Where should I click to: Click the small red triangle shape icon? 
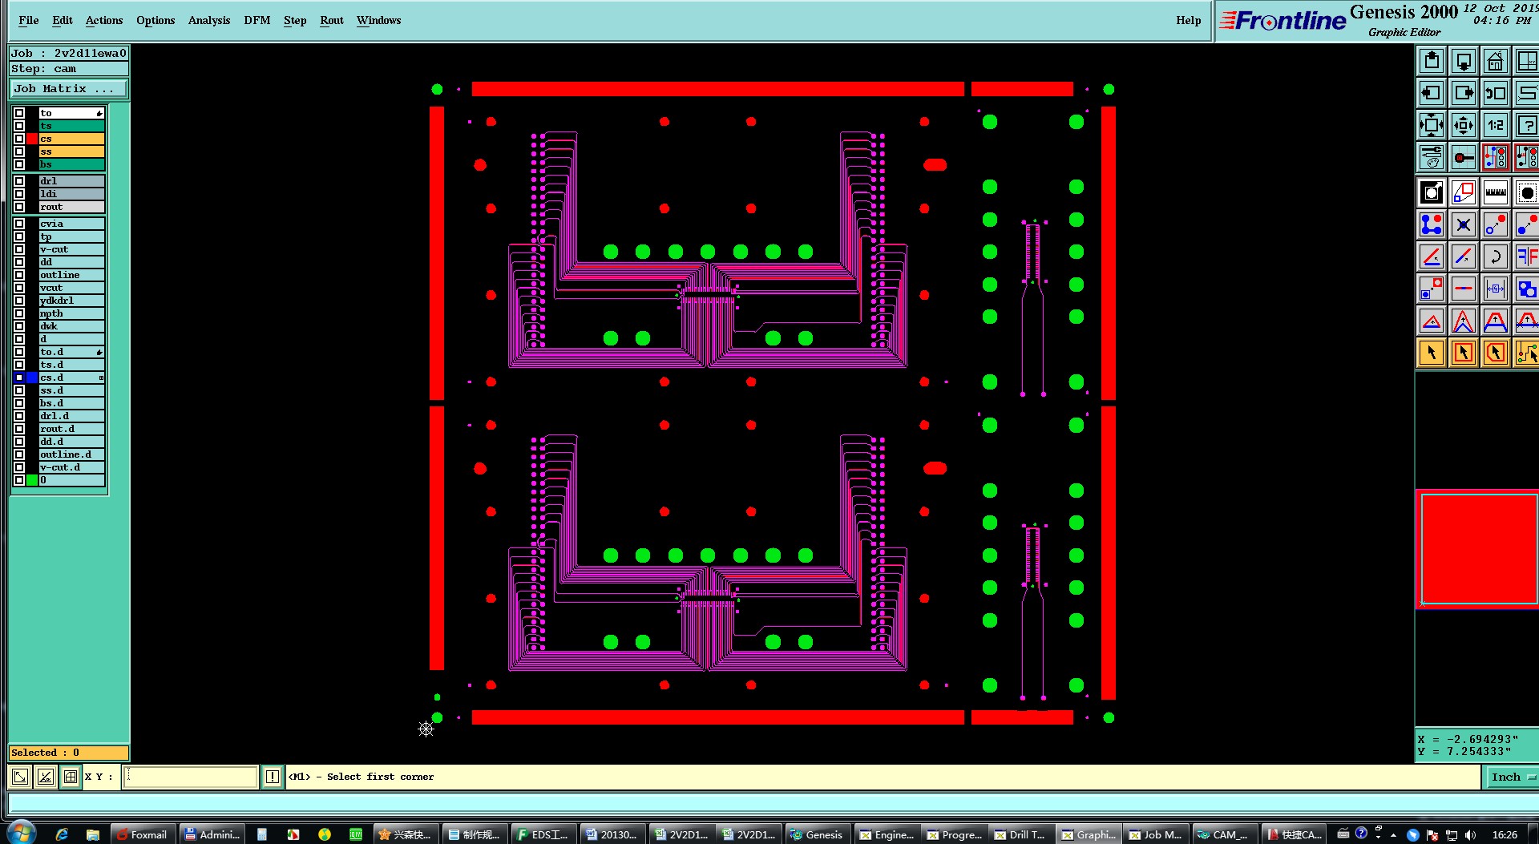(x=1432, y=321)
